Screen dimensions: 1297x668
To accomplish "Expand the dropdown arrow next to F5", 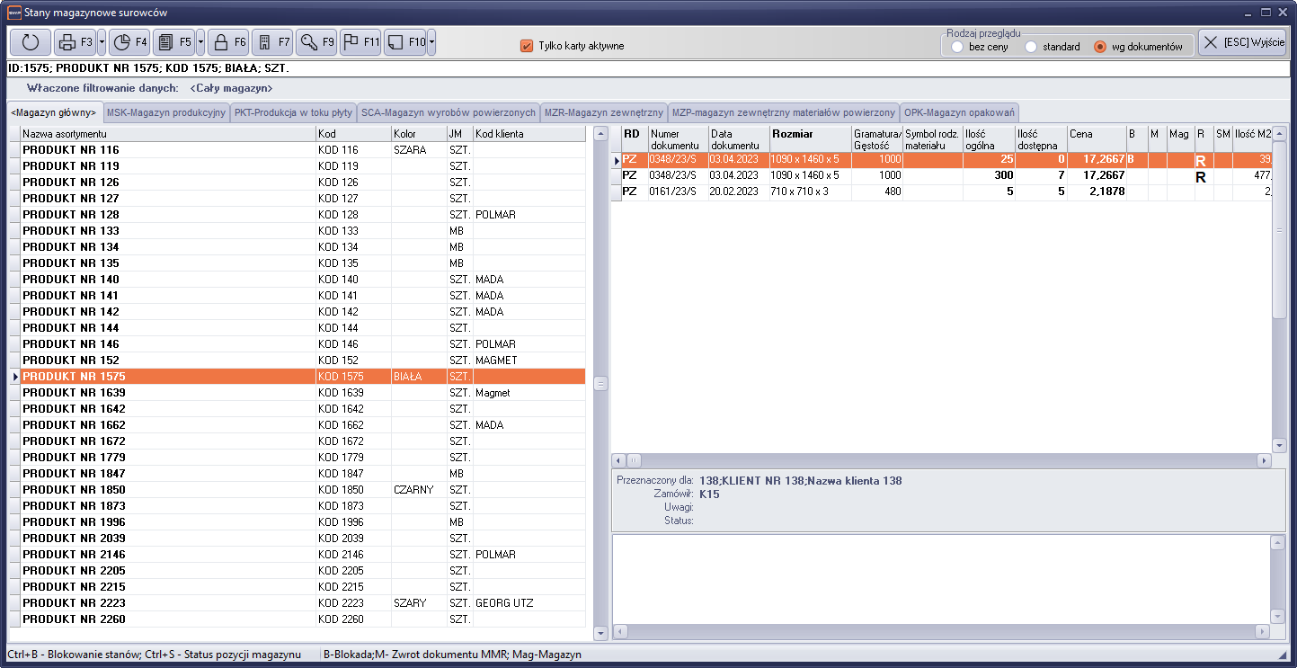I will 200,42.
